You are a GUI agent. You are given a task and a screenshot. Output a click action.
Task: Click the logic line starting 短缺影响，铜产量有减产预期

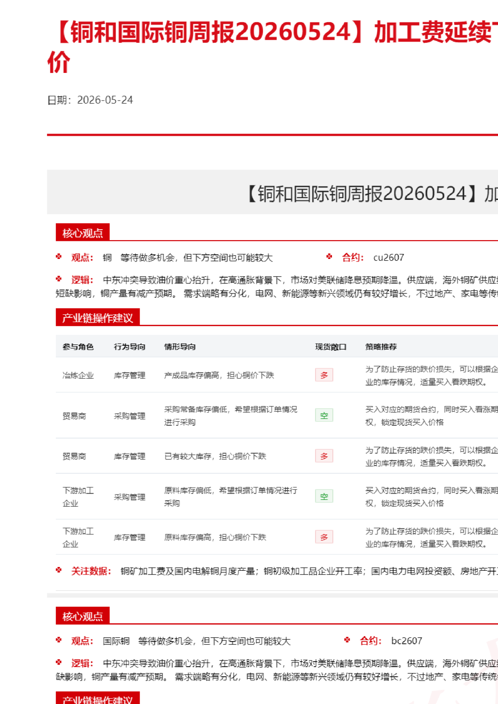[277, 293]
